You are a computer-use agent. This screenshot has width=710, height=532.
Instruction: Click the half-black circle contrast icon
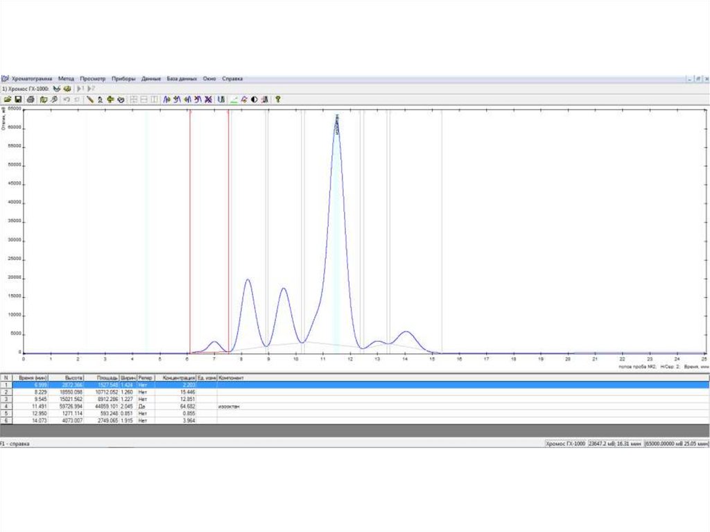click(x=254, y=99)
